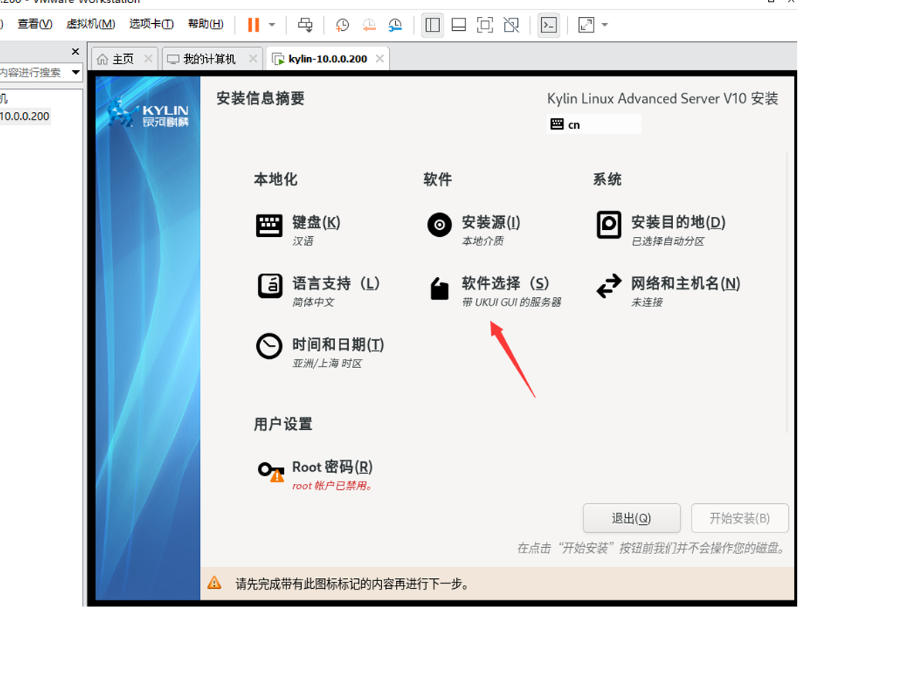Image resolution: width=903 pixels, height=676 pixels.
Task: Open the console view terminal icon
Action: tap(549, 25)
